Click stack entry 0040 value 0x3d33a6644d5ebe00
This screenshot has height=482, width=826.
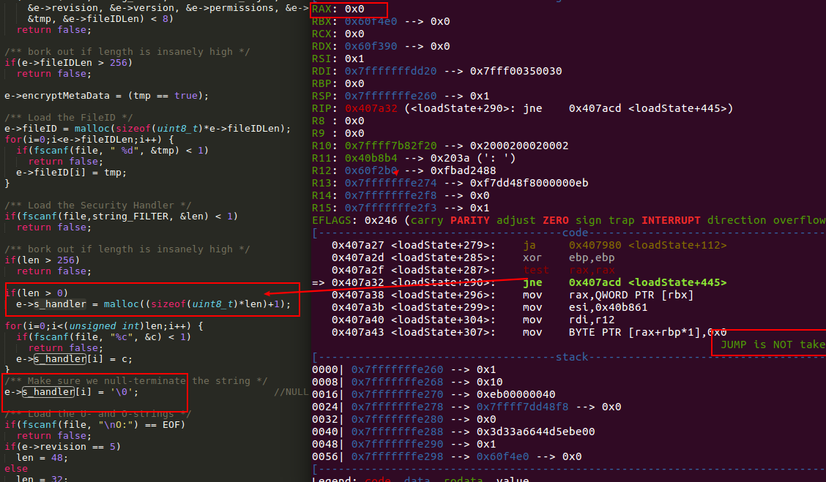click(536, 432)
